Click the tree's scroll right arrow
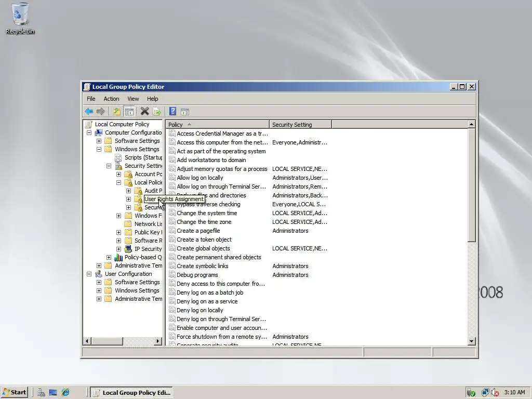 [158, 341]
